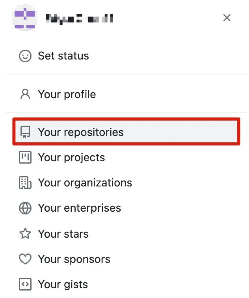Click the repository book icon
249x298 pixels.
tap(25, 132)
